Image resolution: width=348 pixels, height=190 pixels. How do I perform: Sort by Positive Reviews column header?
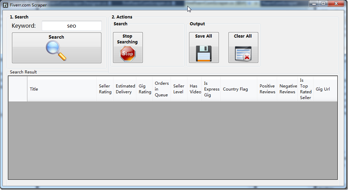267,89
